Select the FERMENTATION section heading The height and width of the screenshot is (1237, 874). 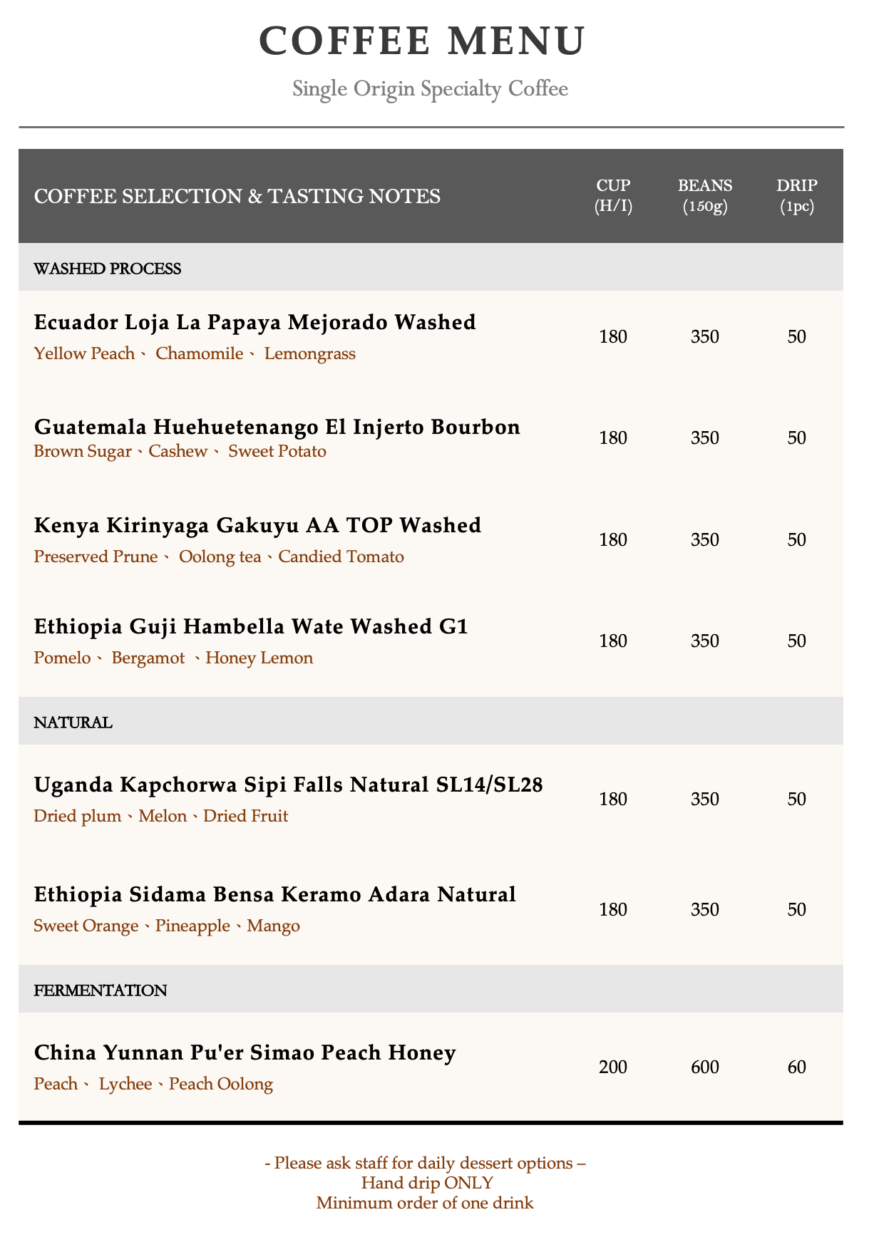pos(101,990)
